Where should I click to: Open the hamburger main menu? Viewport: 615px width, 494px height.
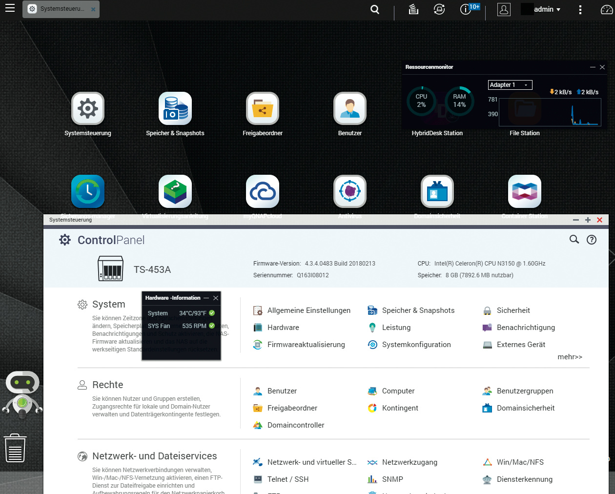pyautogui.click(x=10, y=8)
